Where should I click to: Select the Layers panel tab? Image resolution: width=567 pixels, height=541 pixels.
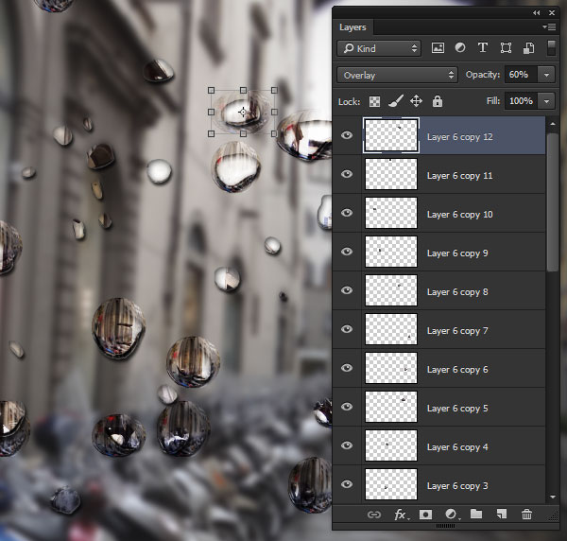point(352,28)
